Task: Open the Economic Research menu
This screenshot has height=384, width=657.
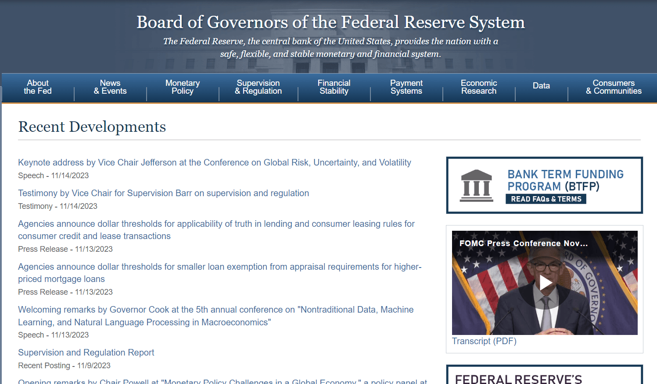Action: pos(479,87)
